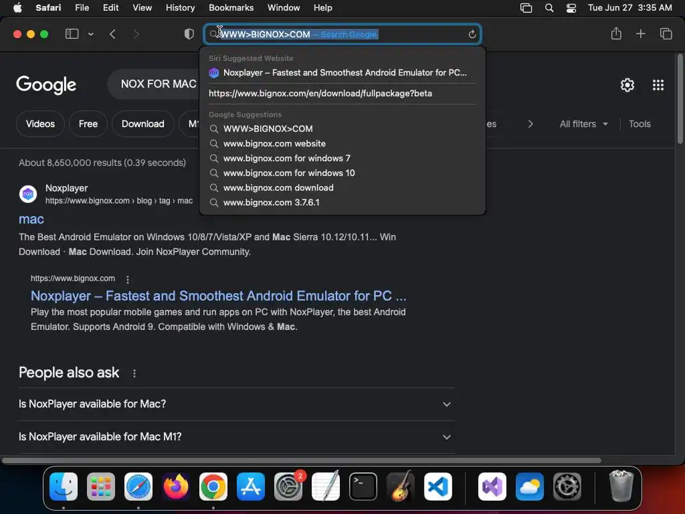This screenshot has width=685, height=514.
Task: Open the Bookmarks menu
Action: 231,7
